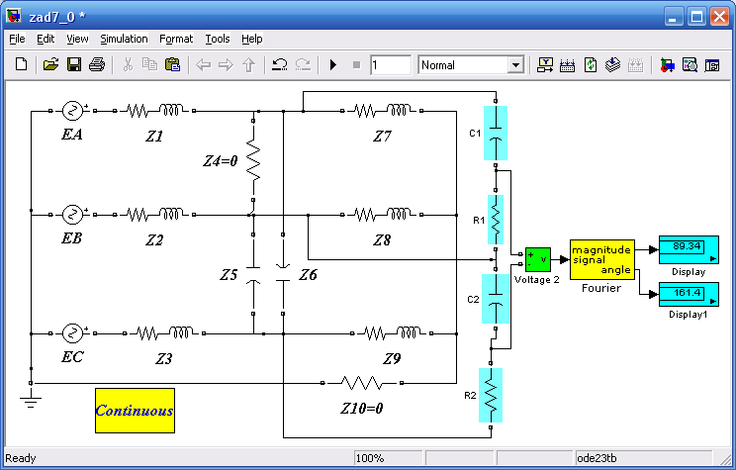Viewport: 736px width, 470px height.
Task: Click the Cut scissors icon
Action: coord(128,64)
